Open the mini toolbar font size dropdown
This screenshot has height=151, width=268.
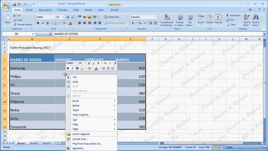(x=85, y=63)
